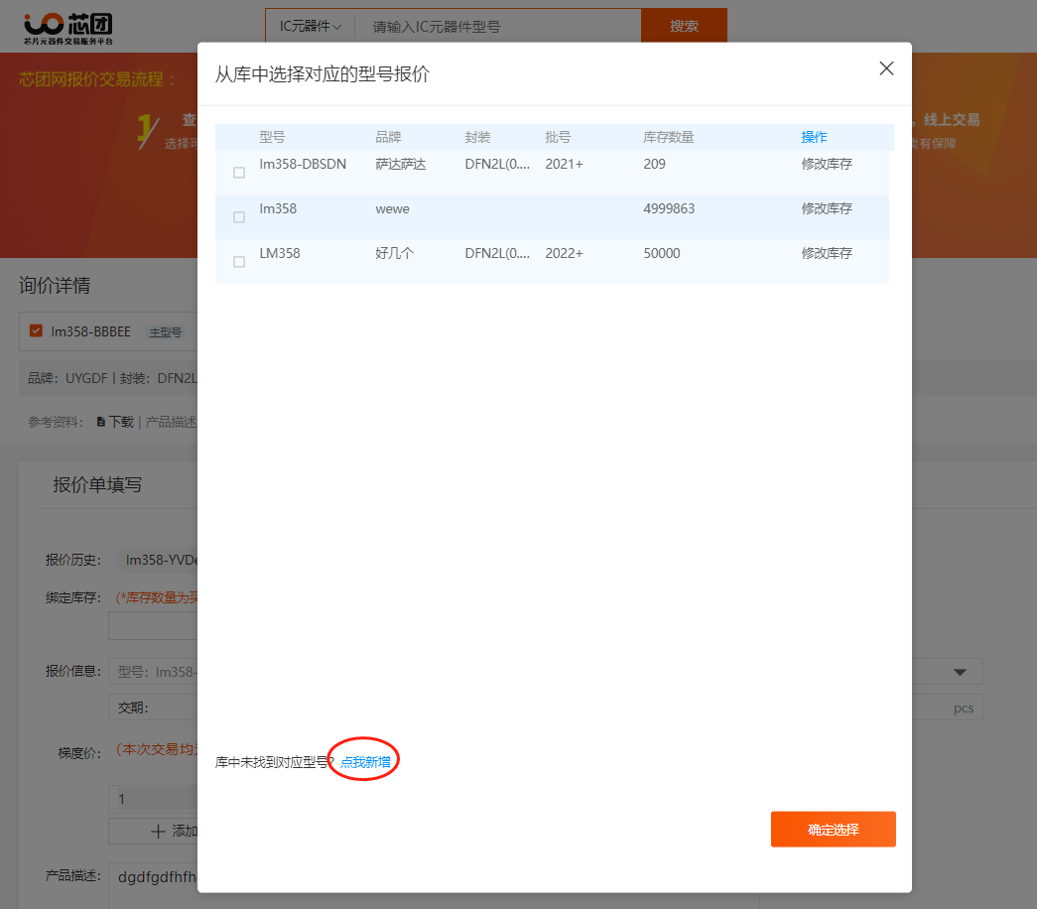The image size is (1037, 909).
Task: Confirm with the 确定选择 button
Action: pyautogui.click(x=834, y=829)
